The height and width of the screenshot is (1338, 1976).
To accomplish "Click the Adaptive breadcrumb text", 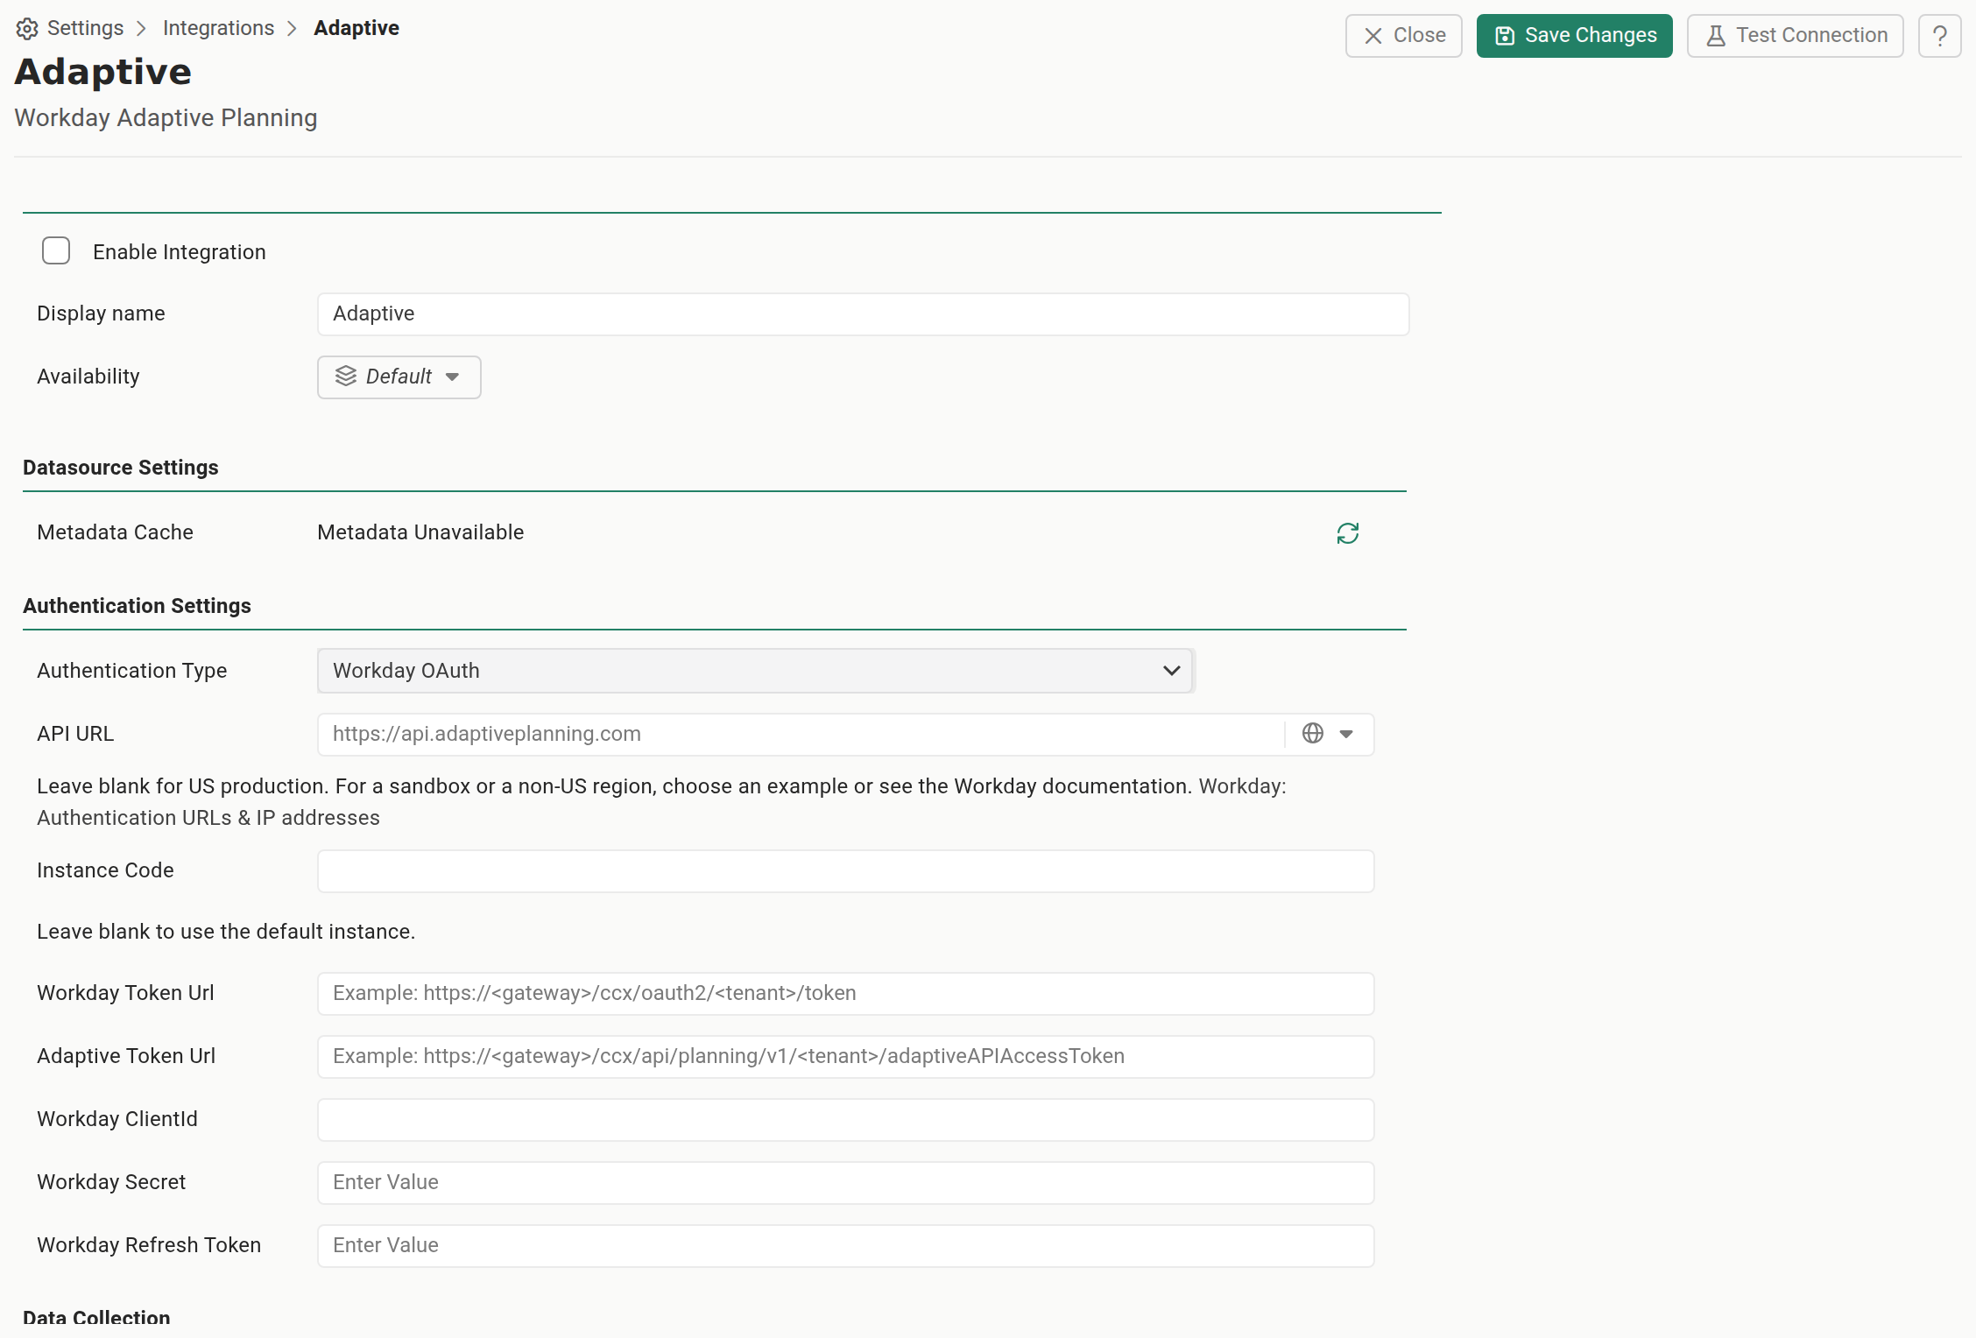I will tap(356, 28).
